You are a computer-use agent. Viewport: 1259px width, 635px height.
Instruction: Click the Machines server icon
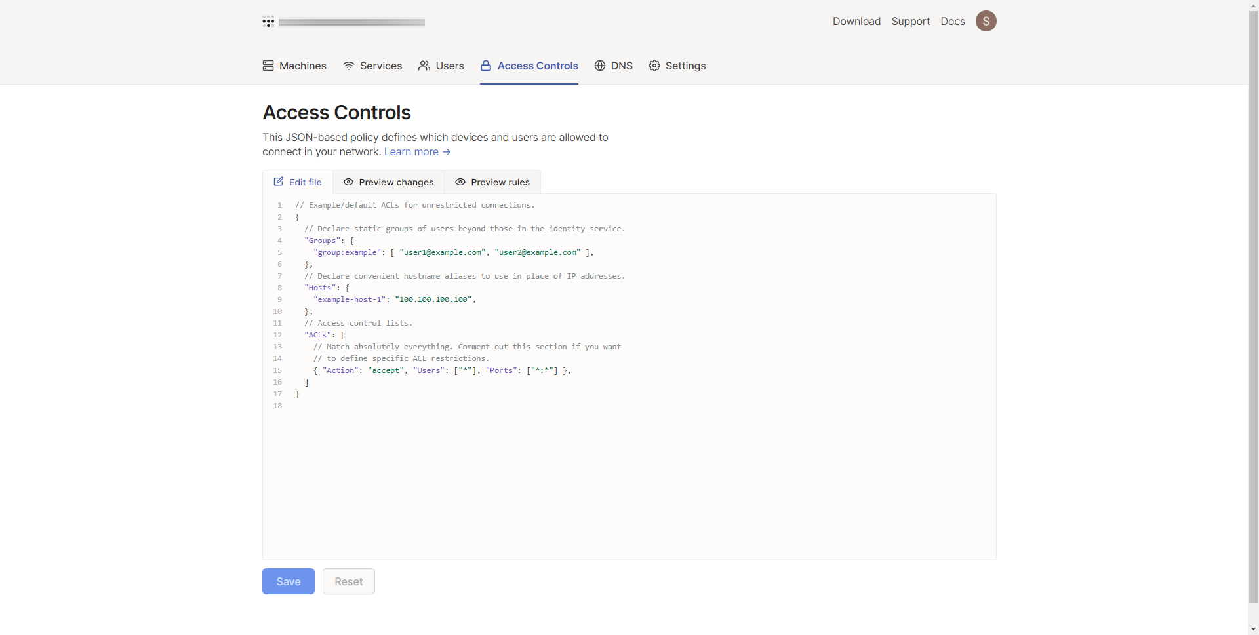(268, 66)
